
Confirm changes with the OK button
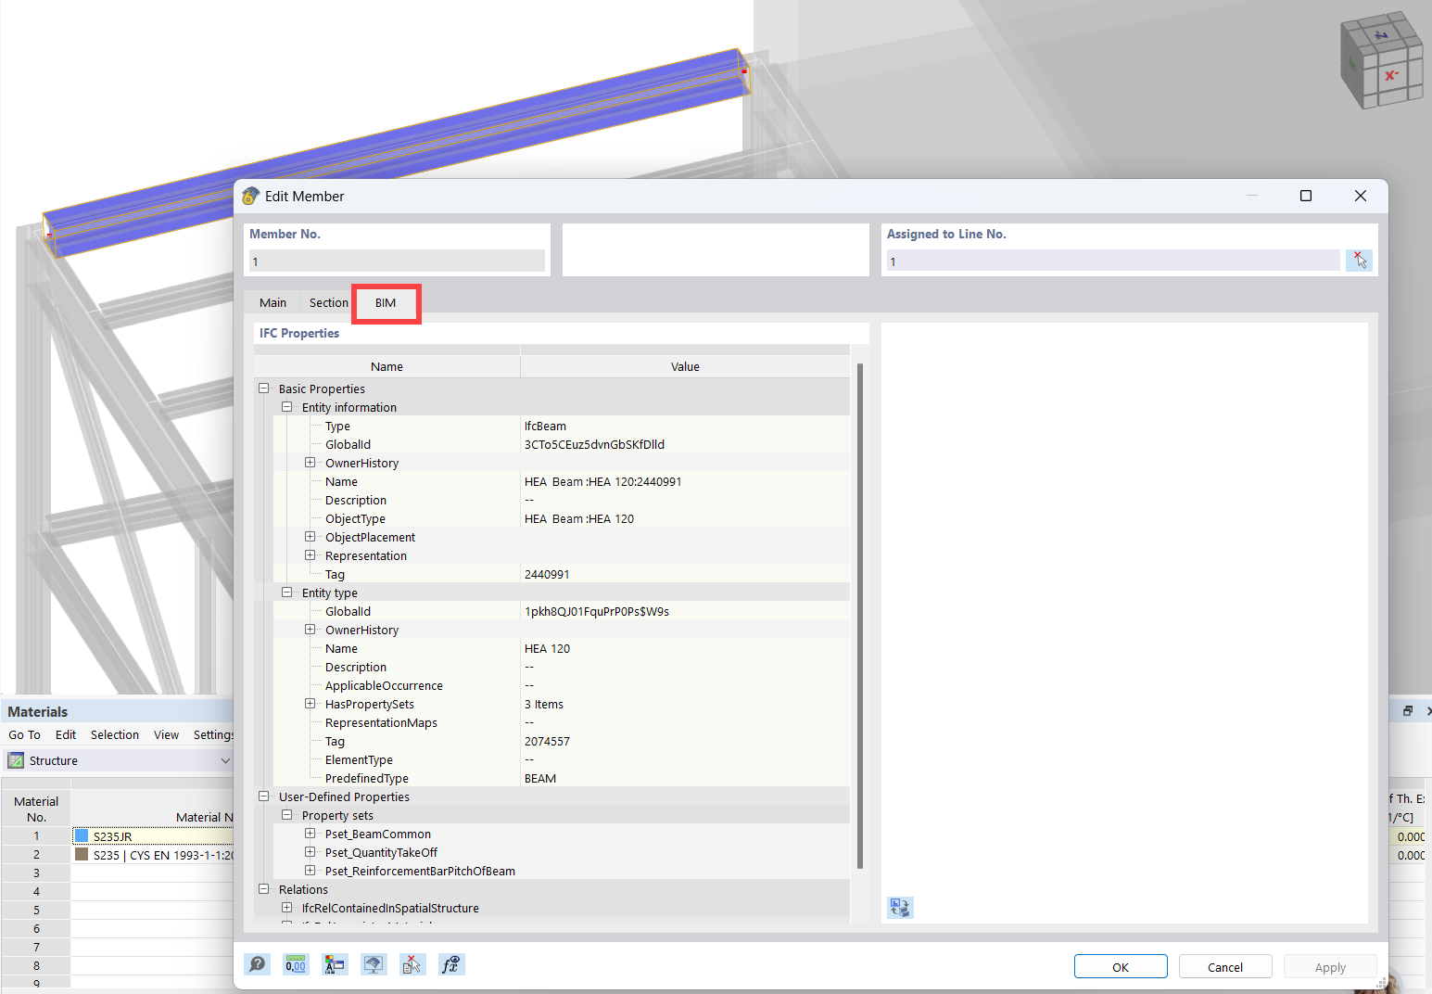(x=1120, y=966)
